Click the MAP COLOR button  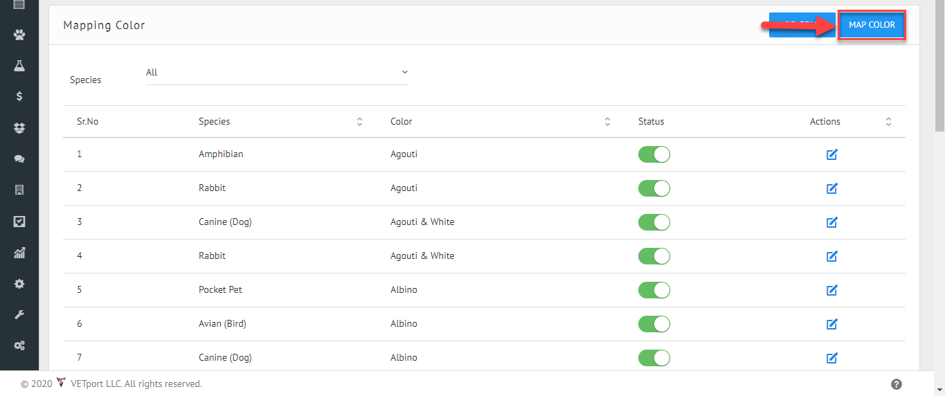tap(872, 25)
